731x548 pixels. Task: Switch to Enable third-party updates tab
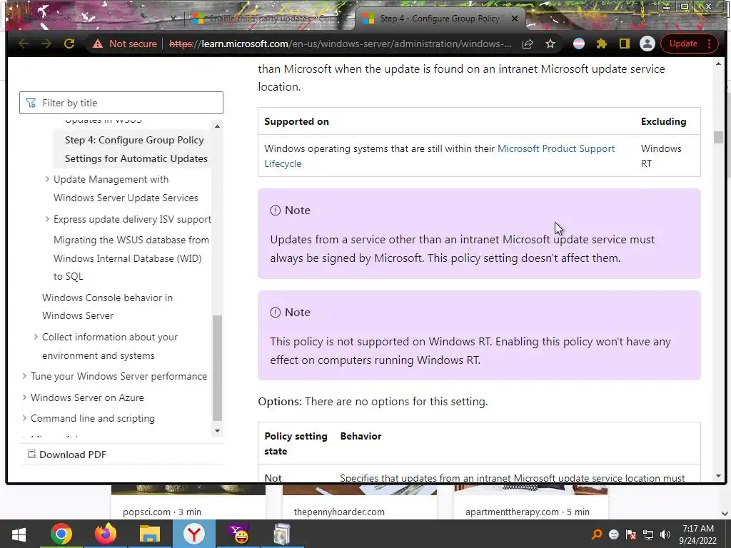coord(269,19)
